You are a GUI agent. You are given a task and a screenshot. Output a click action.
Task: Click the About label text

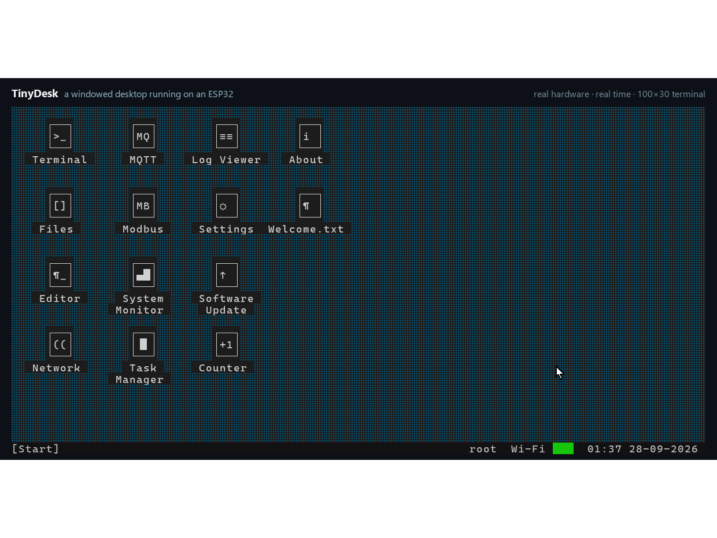pyautogui.click(x=306, y=160)
